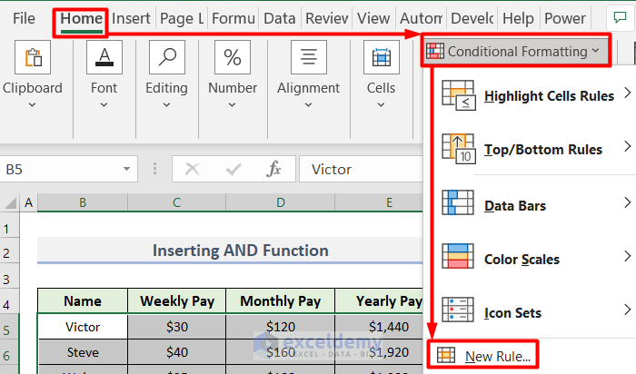Confirm entry with the checkmark icon
Screen dimensions: 636x374
(234, 169)
